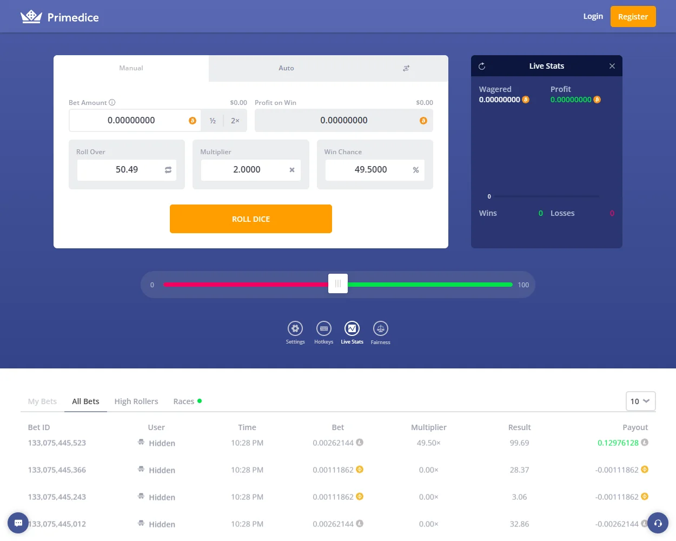Image resolution: width=676 pixels, height=541 pixels.
Task: Click the refresh icon in Live Stats panel
Action: click(482, 66)
